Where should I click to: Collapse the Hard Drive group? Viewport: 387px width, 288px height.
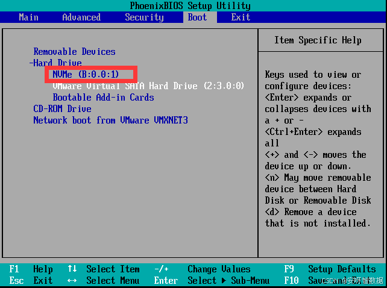pyautogui.click(x=55, y=63)
